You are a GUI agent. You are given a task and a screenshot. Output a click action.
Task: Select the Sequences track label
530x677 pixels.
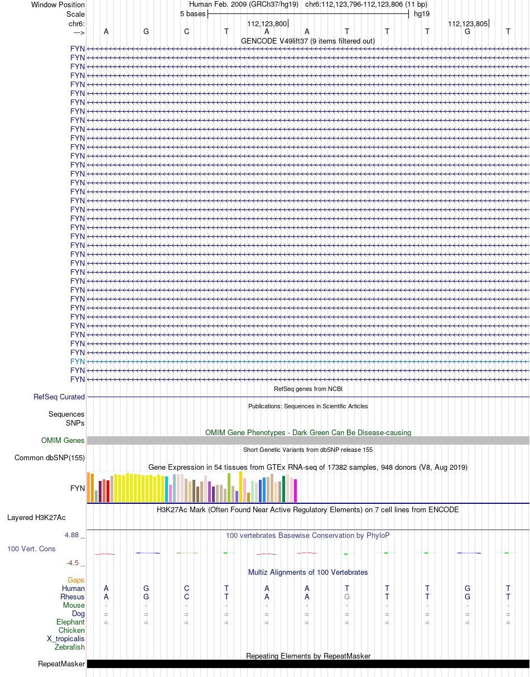(66, 414)
